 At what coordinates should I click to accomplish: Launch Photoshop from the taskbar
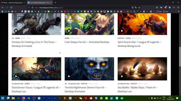[60, 98]
